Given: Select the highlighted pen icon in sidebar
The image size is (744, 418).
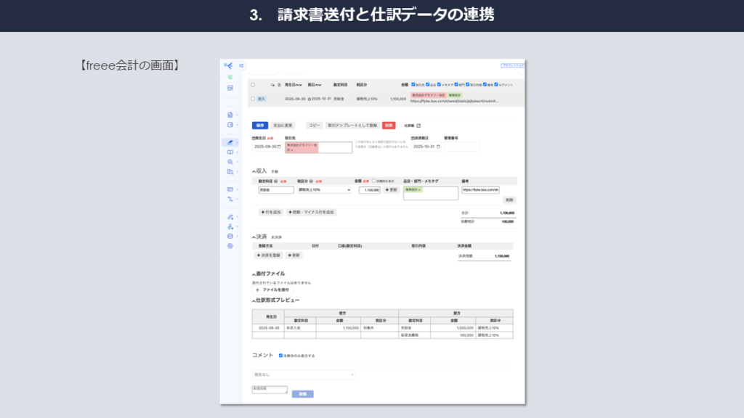Looking at the screenshot, I should [x=230, y=142].
